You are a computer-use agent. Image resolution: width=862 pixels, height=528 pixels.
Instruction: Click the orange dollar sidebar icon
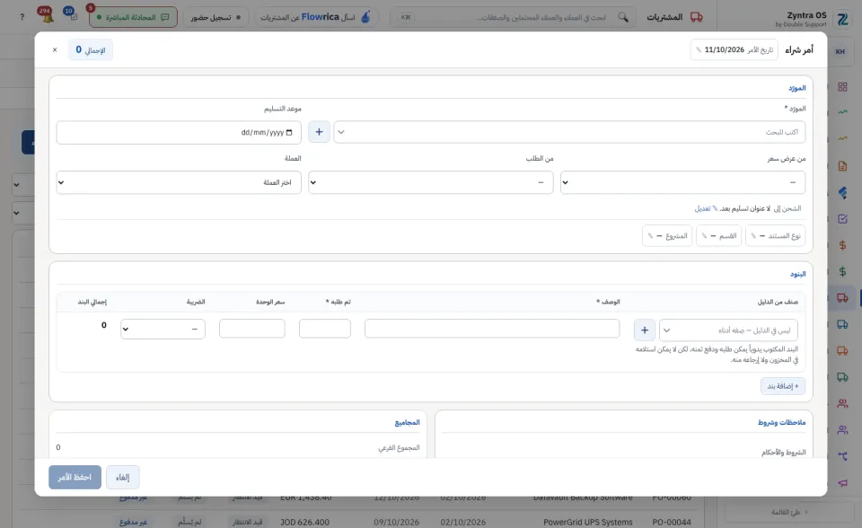click(842, 245)
